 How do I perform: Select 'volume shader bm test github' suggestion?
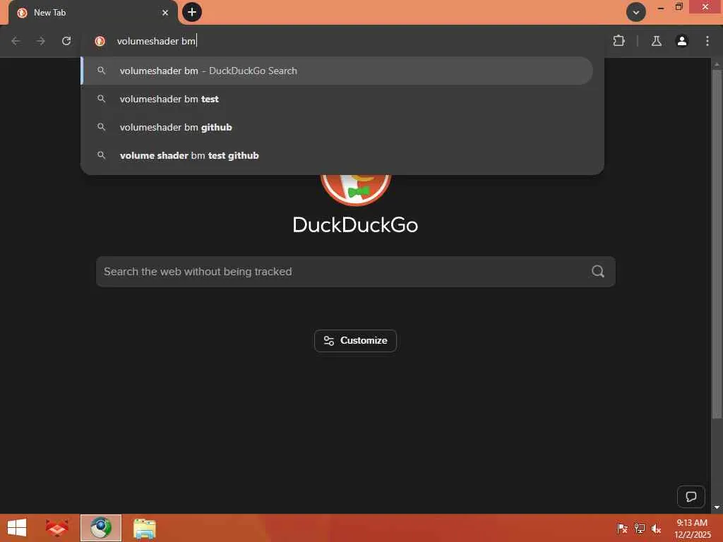tap(337, 155)
